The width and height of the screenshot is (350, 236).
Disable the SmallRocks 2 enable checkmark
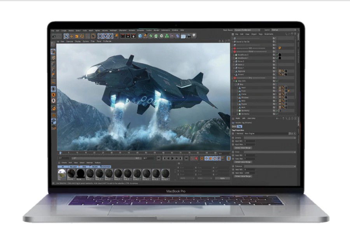click(277, 55)
